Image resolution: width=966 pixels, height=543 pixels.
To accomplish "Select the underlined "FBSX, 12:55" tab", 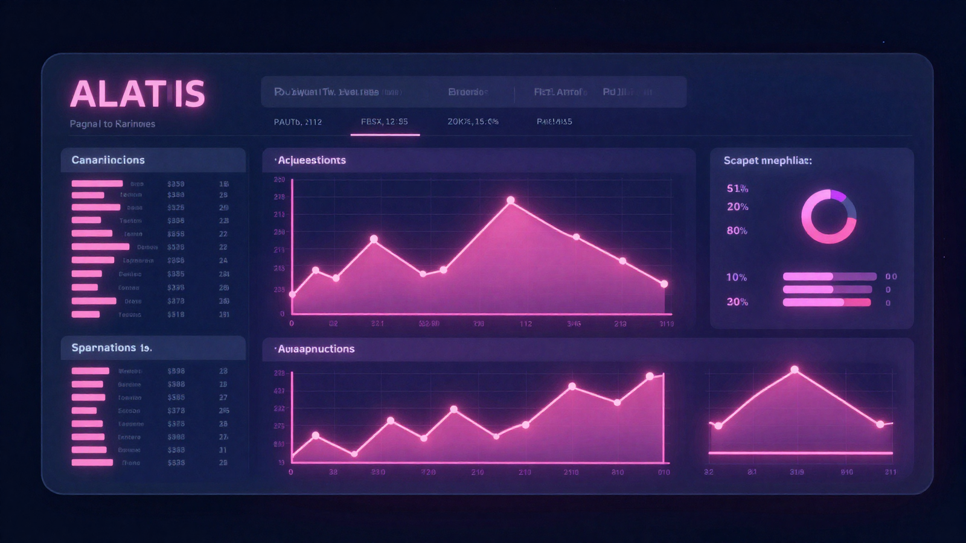I will point(385,122).
